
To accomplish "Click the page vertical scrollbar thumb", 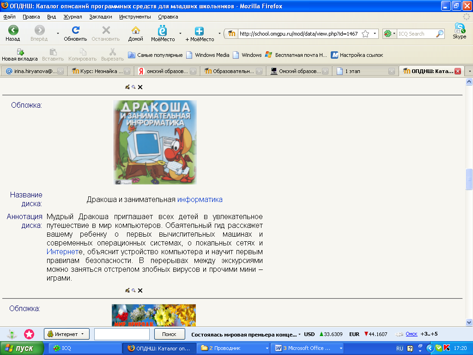I will 469,179.
